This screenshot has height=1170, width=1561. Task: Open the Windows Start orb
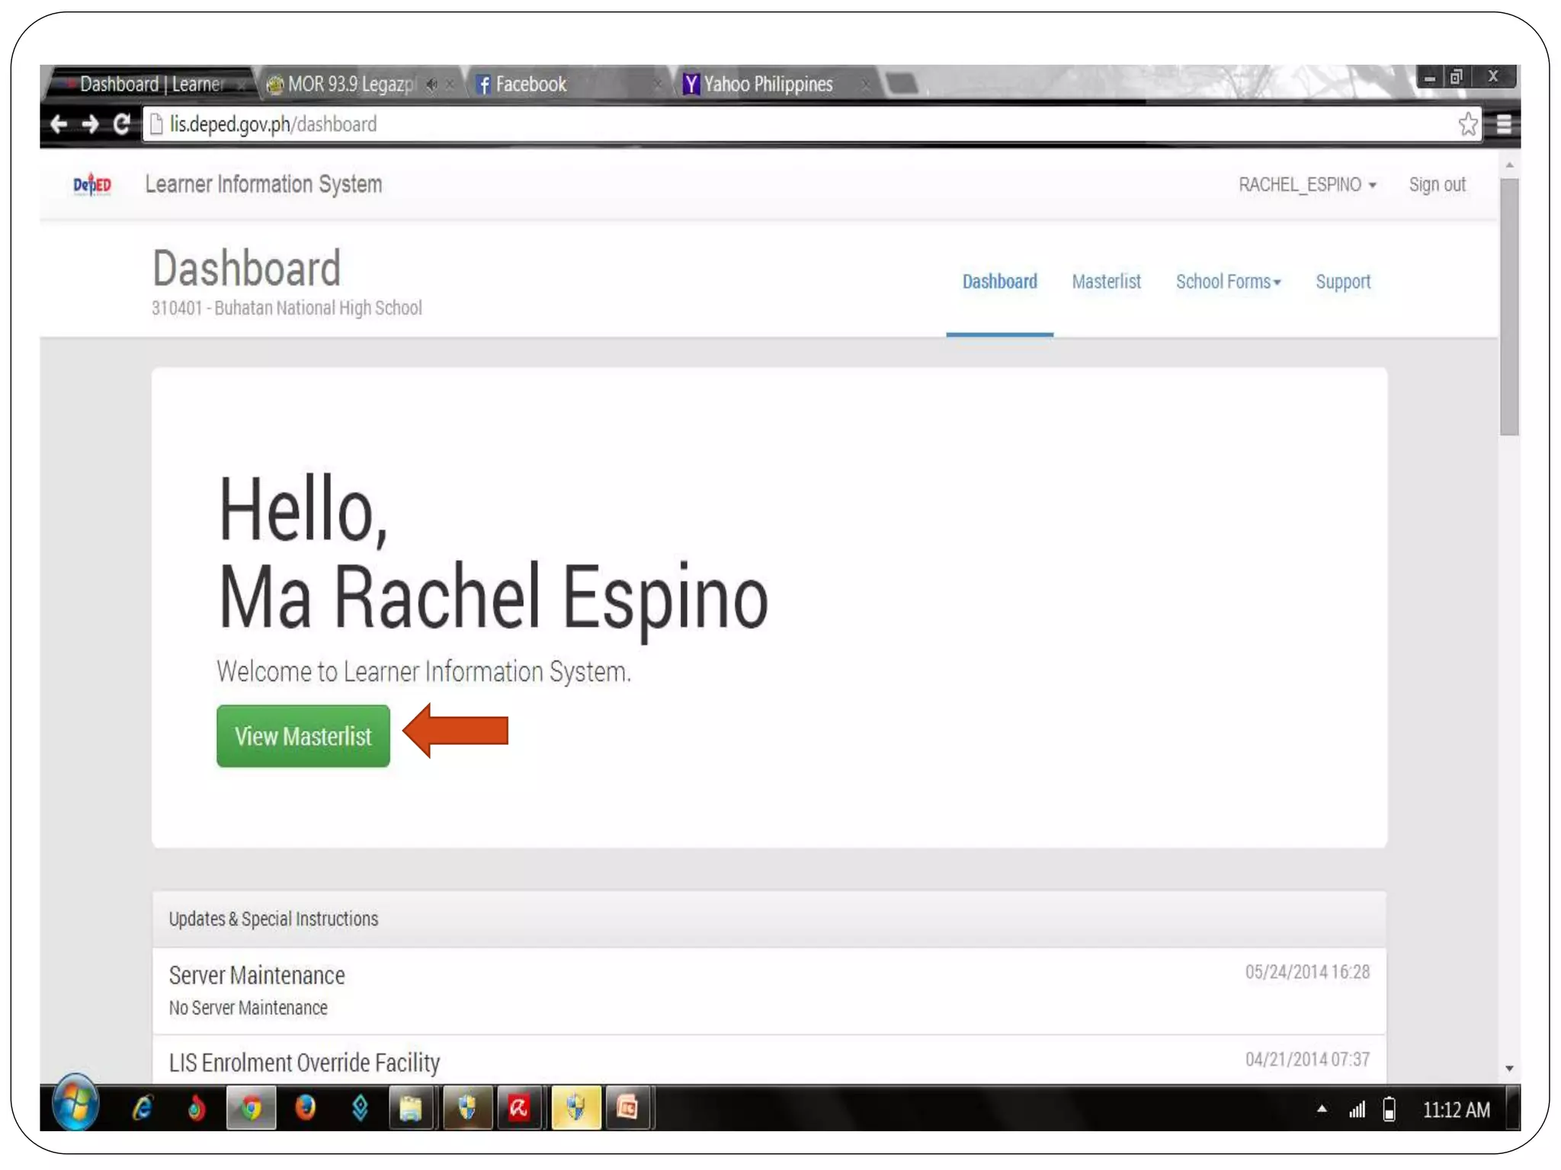(75, 1104)
